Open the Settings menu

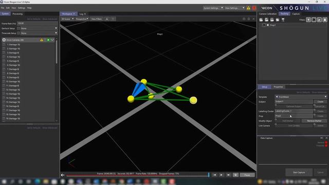[22, 8]
